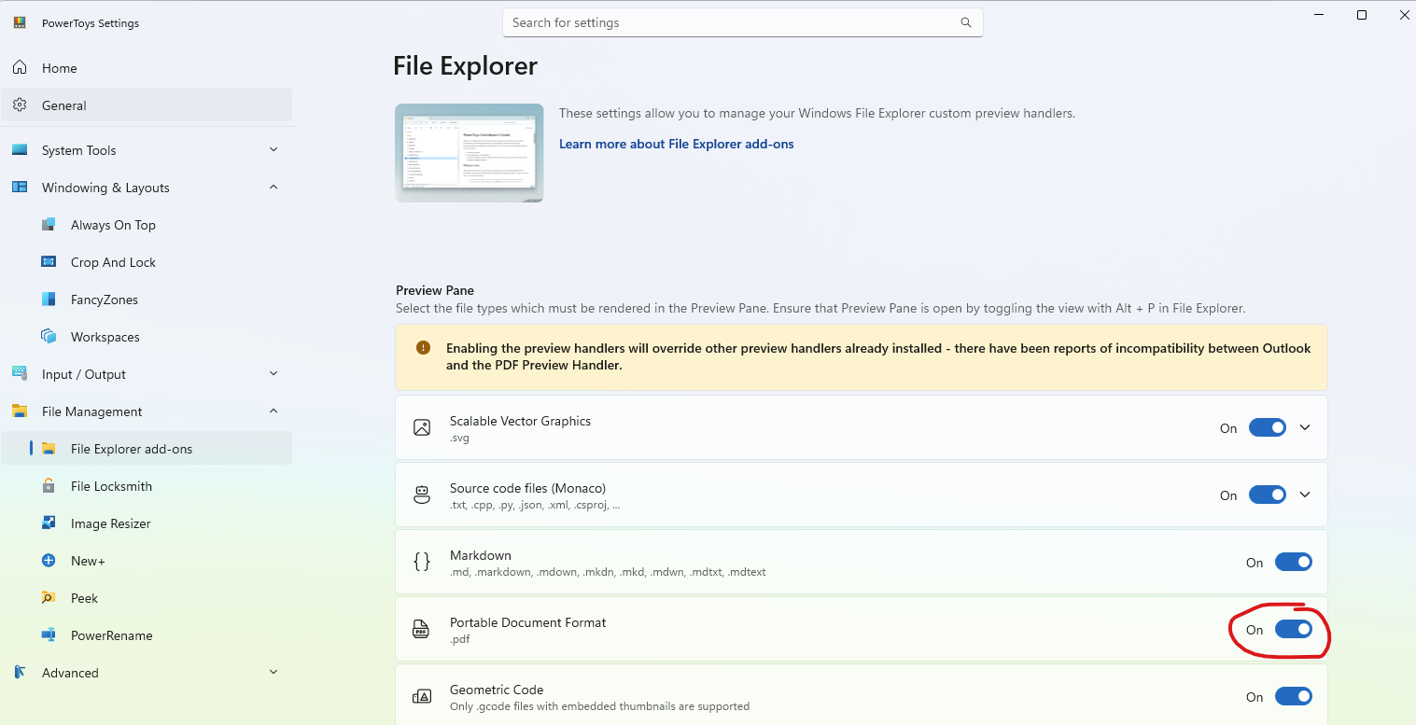Click the Scalable Vector Graphics image icon
This screenshot has width=1416, height=725.
(422, 428)
